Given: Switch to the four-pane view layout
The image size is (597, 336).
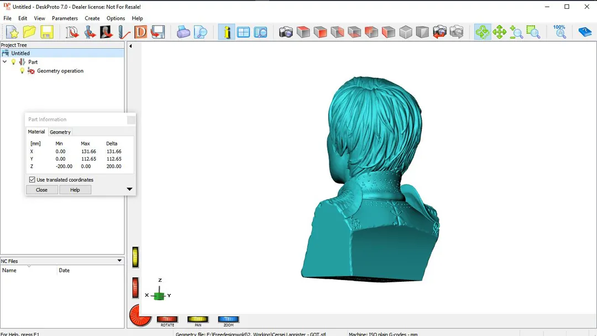Looking at the screenshot, I should coord(243,32).
